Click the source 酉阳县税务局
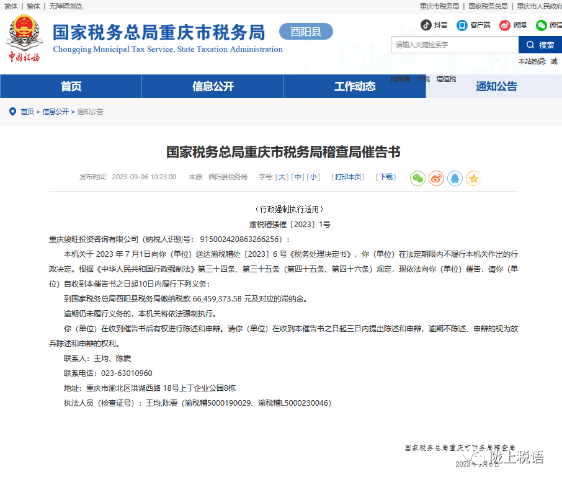 coord(228,177)
